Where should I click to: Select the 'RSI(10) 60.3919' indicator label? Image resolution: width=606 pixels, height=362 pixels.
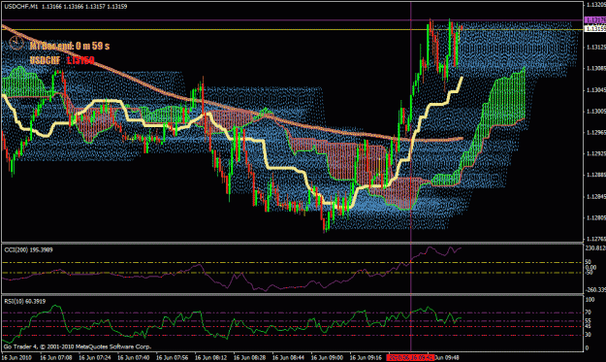click(x=25, y=301)
